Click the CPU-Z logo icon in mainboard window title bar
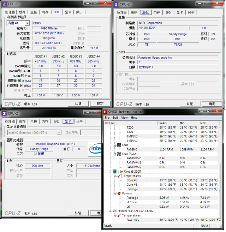The width and height of the screenshot is (226, 232). pos(116,4)
